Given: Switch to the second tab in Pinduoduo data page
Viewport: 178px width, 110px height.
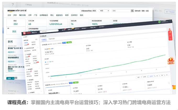Looking at the screenshot, I should click(52, 39).
